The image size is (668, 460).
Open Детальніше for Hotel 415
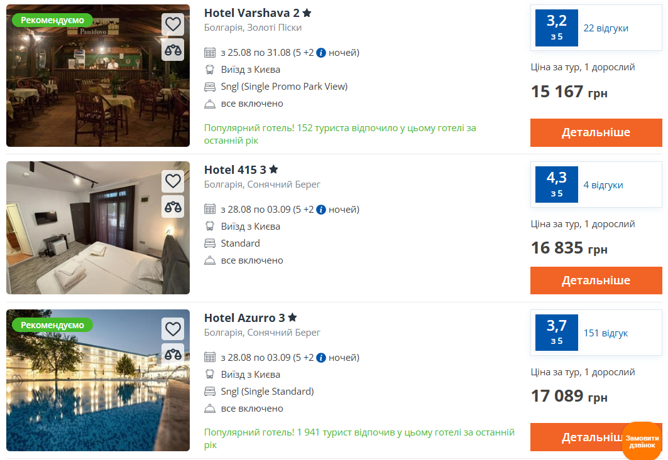coord(596,281)
